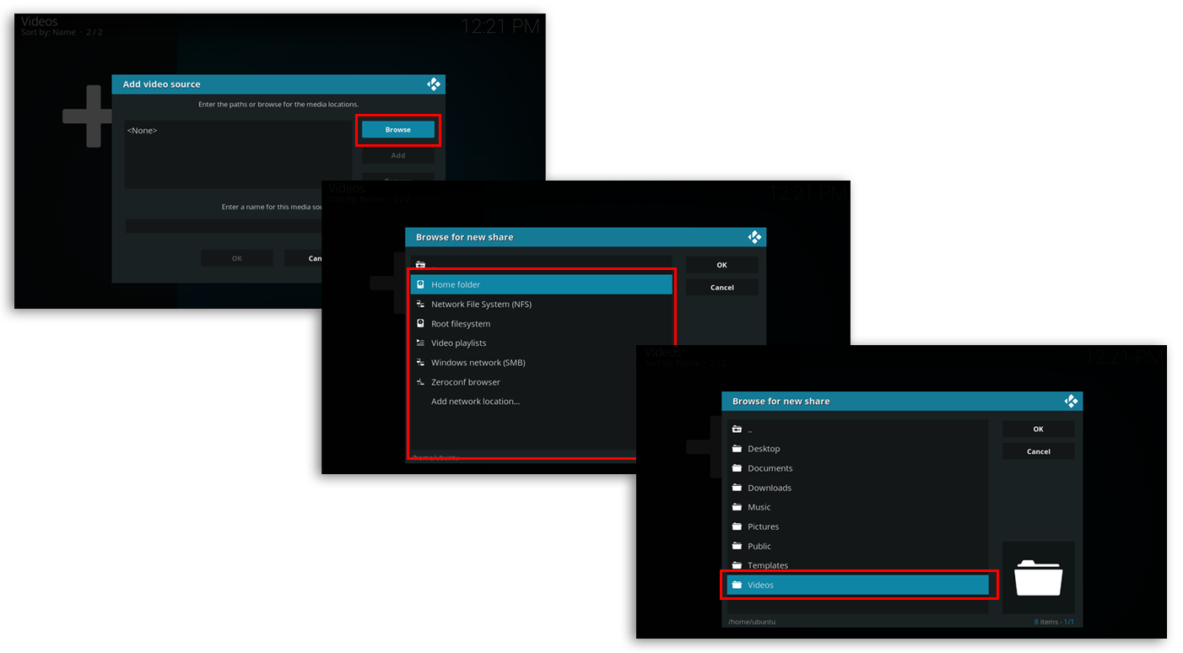Click the Kodi logo in Add video source title bar
This screenshot has width=1183, height=653.
pos(434,84)
